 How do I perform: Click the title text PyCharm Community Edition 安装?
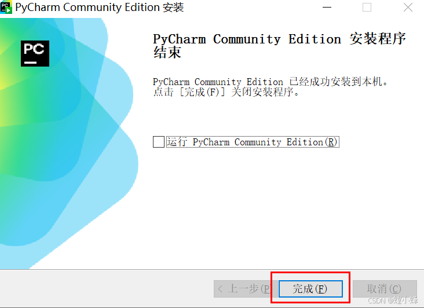[x=100, y=8]
